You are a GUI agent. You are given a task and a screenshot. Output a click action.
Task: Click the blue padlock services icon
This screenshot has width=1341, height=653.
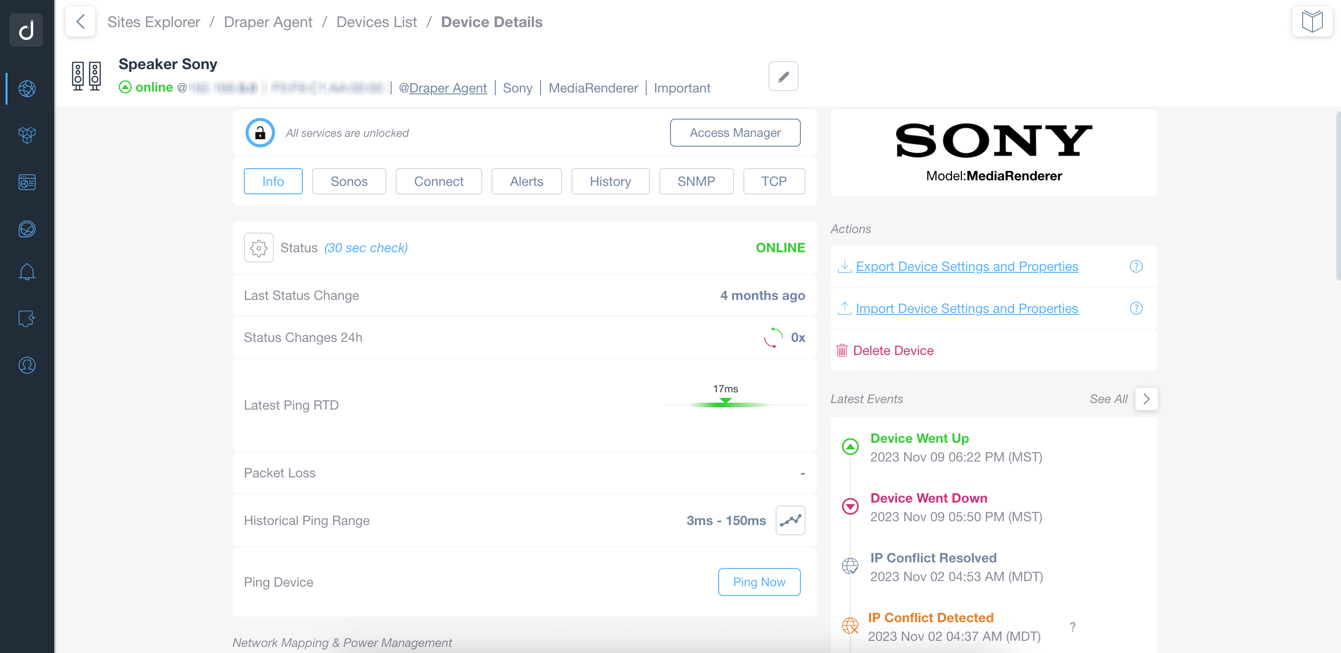click(x=260, y=133)
